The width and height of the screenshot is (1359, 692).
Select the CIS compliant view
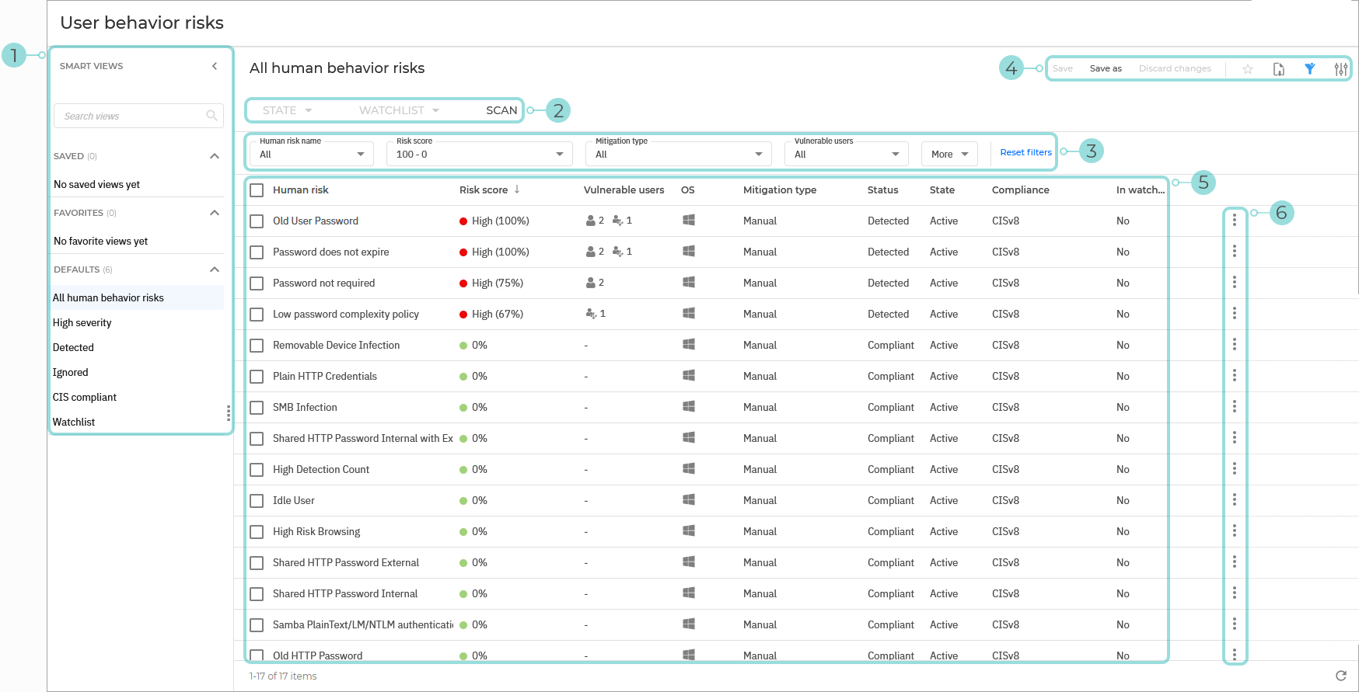[138, 397]
